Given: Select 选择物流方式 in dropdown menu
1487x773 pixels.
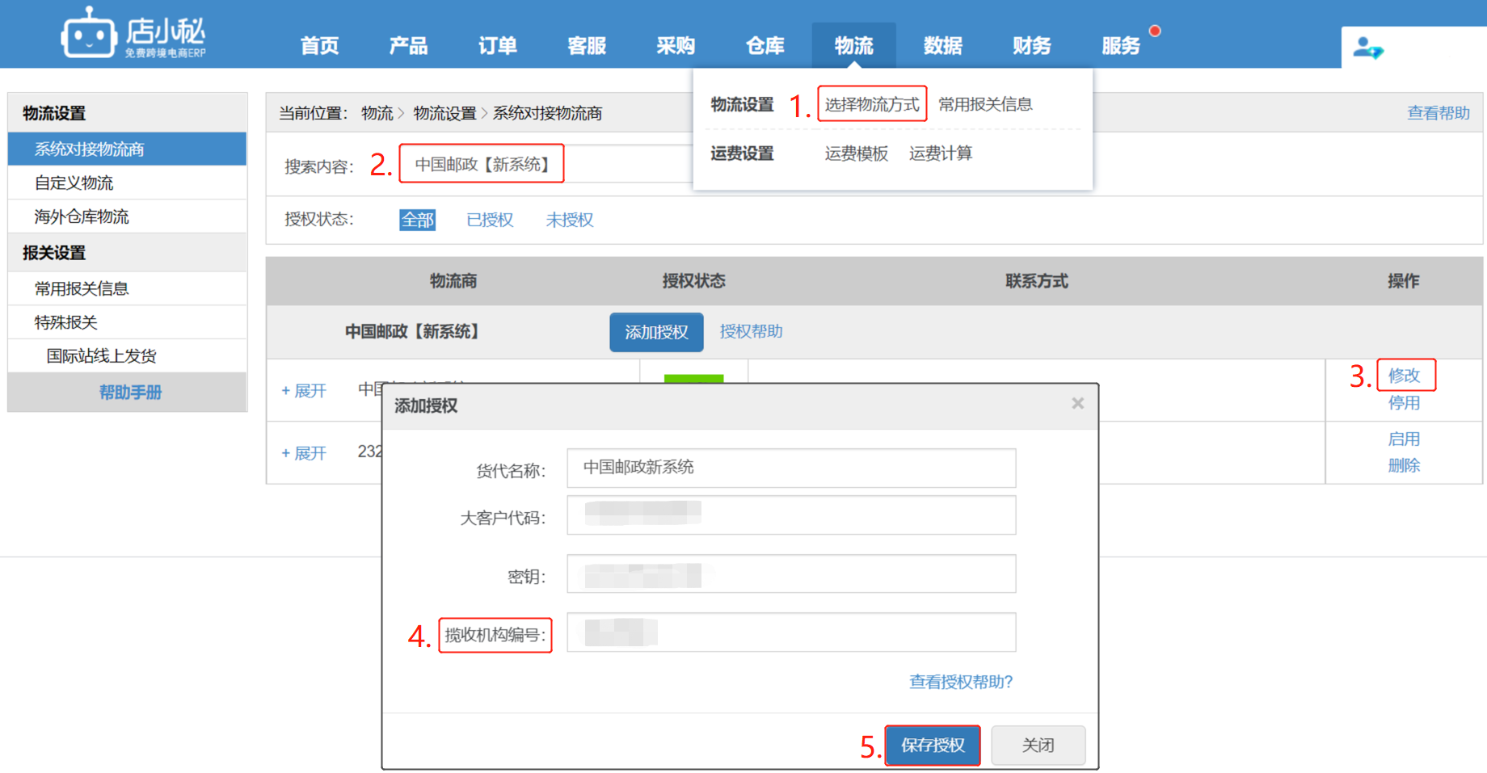Looking at the screenshot, I should (872, 104).
